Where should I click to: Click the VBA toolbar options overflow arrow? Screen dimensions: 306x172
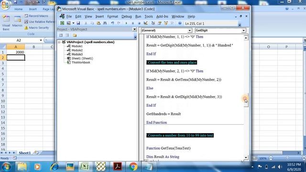240,24
